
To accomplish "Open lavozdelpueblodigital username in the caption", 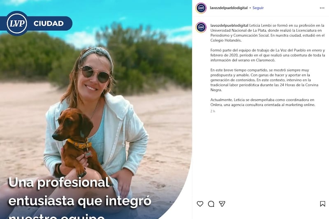I will click(x=229, y=25).
